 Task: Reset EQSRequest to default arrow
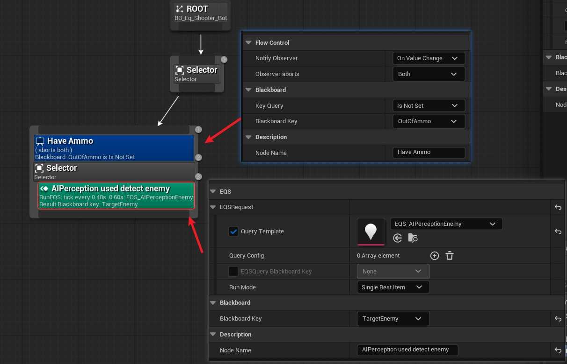coord(558,207)
